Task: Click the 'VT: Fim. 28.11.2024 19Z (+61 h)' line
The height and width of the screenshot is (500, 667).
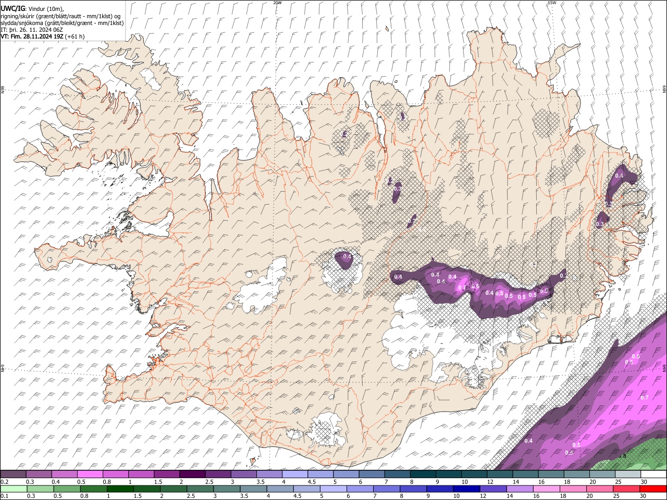Action: point(43,36)
